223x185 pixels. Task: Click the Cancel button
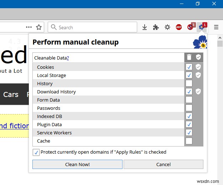(x=164, y=164)
